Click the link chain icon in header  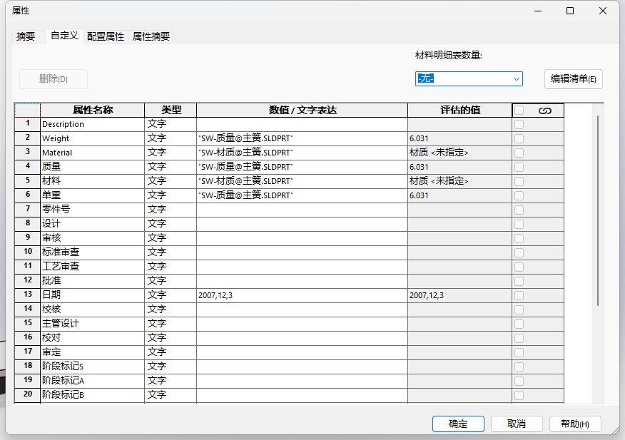(545, 111)
